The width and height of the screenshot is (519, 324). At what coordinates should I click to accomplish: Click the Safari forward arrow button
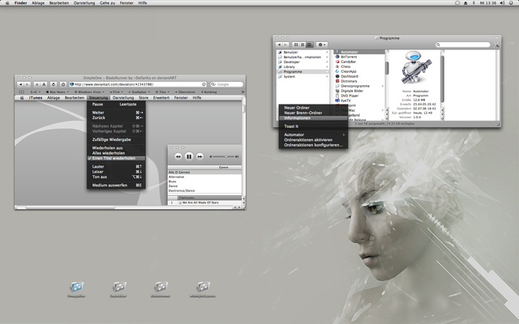[x=28, y=84]
